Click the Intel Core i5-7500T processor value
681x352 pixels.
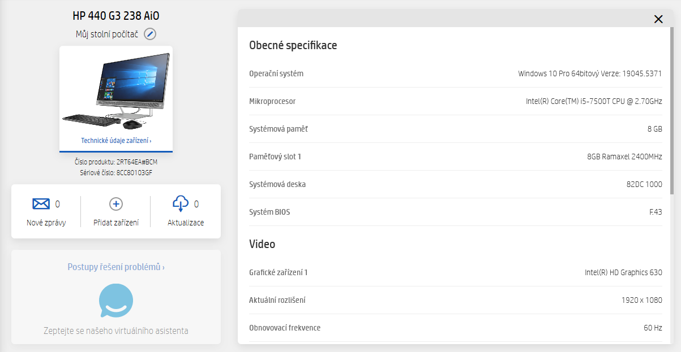point(594,101)
